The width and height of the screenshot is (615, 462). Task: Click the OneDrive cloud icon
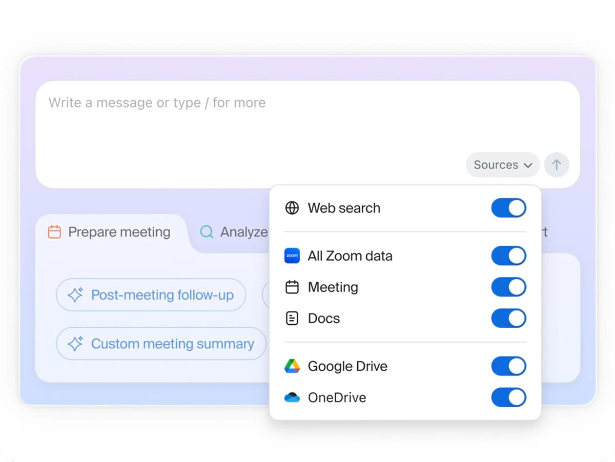pos(292,398)
